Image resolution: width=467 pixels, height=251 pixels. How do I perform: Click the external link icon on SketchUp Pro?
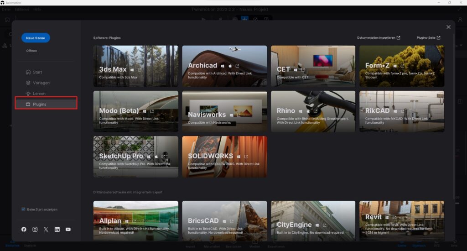tap(164, 157)
